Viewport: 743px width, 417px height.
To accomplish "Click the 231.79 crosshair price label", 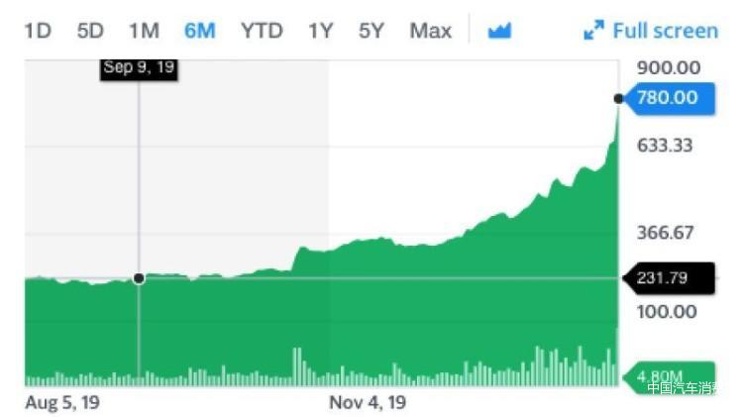I will click(669, 278).
